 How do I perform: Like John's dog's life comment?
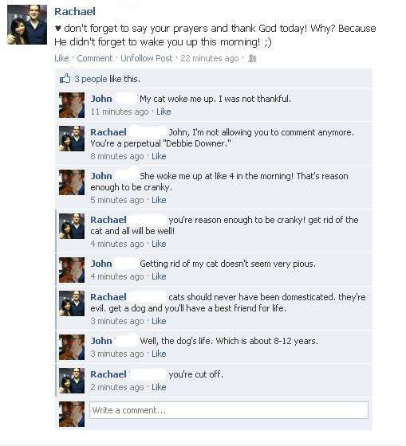pyautogui.click(x=159, y=354)
